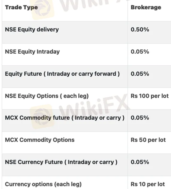The image size is (171, 189).
Task: Click the WikiFX watermark logo near header
Action: (42, 9)
